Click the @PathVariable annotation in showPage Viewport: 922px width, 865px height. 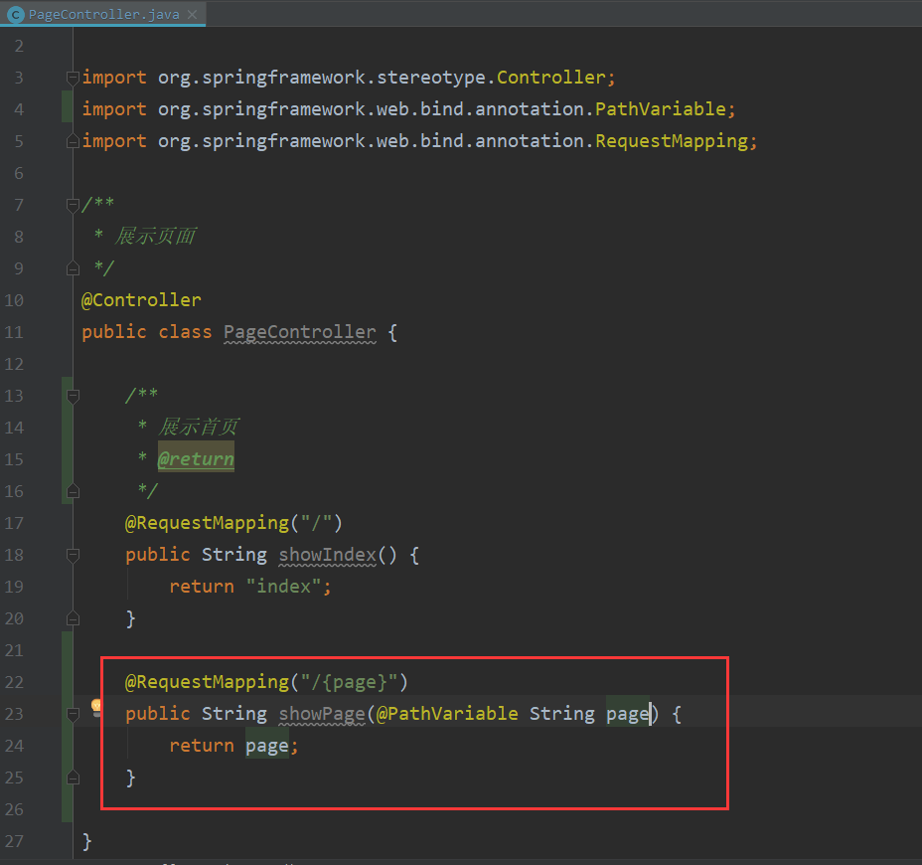447,714
